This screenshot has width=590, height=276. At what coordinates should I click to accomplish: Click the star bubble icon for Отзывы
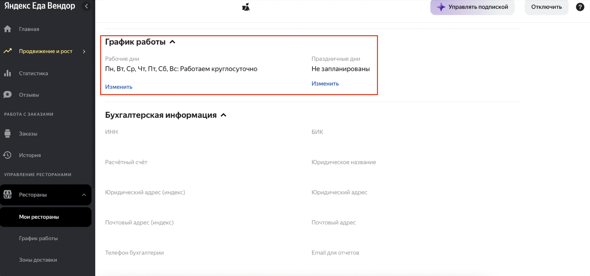click(x=7, y=95)
